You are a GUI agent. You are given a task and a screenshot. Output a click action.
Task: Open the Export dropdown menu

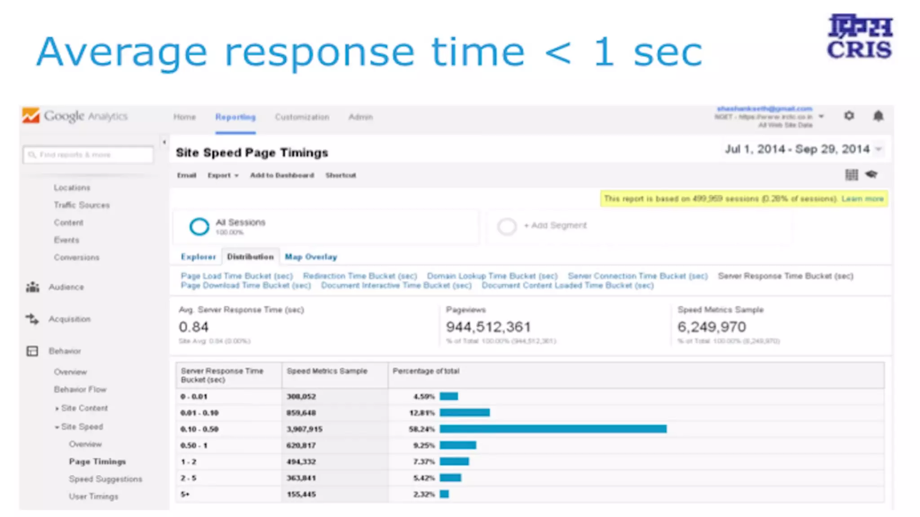tap(223, 175)
